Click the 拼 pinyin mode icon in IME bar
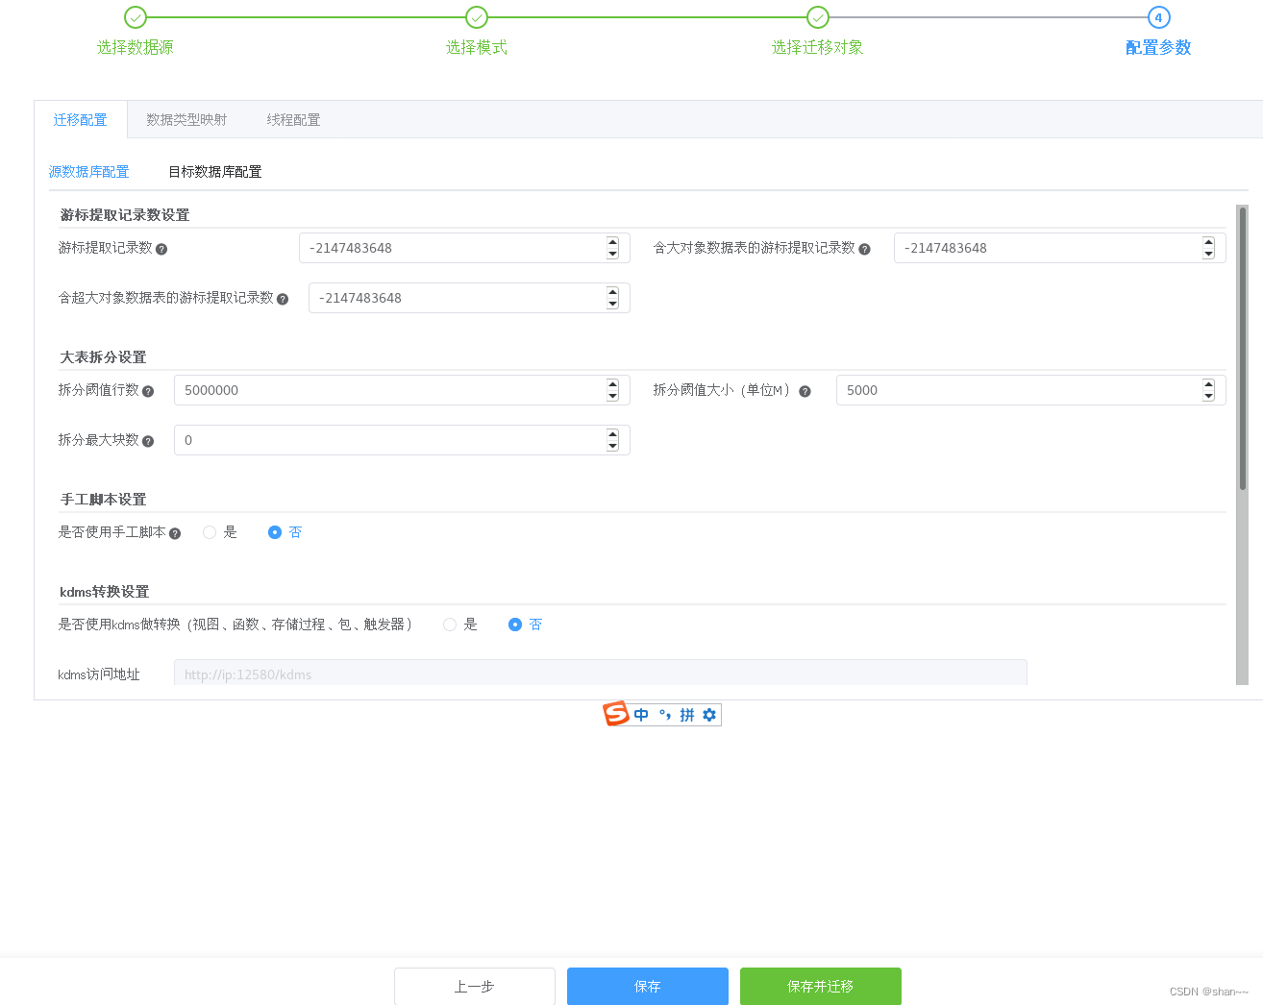The width and height of the screenshot is (1263, 1005). click(686, 715)
